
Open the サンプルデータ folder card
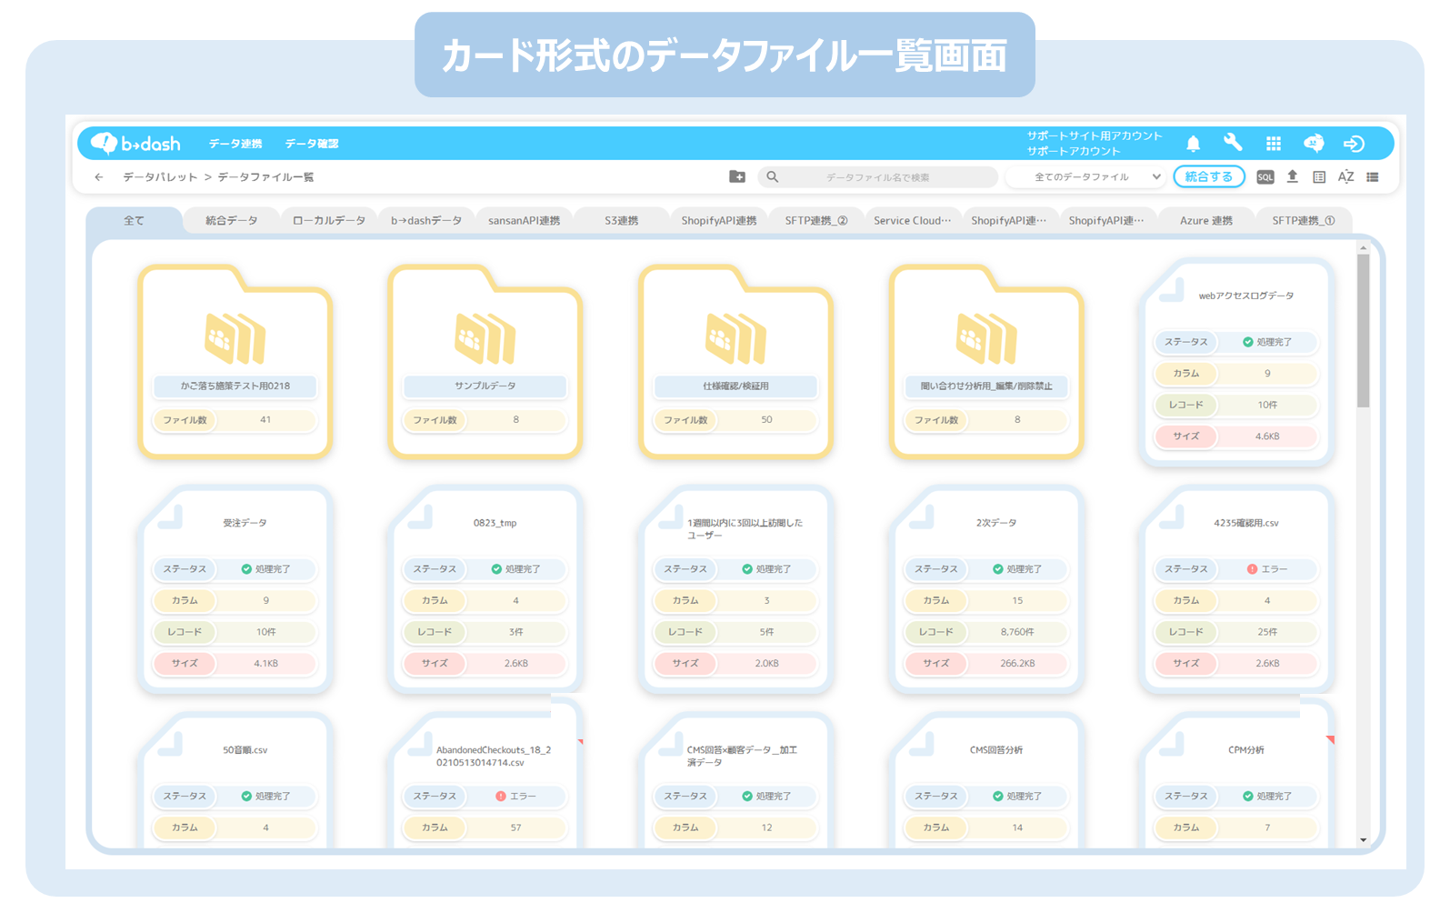tap(485, 362)
